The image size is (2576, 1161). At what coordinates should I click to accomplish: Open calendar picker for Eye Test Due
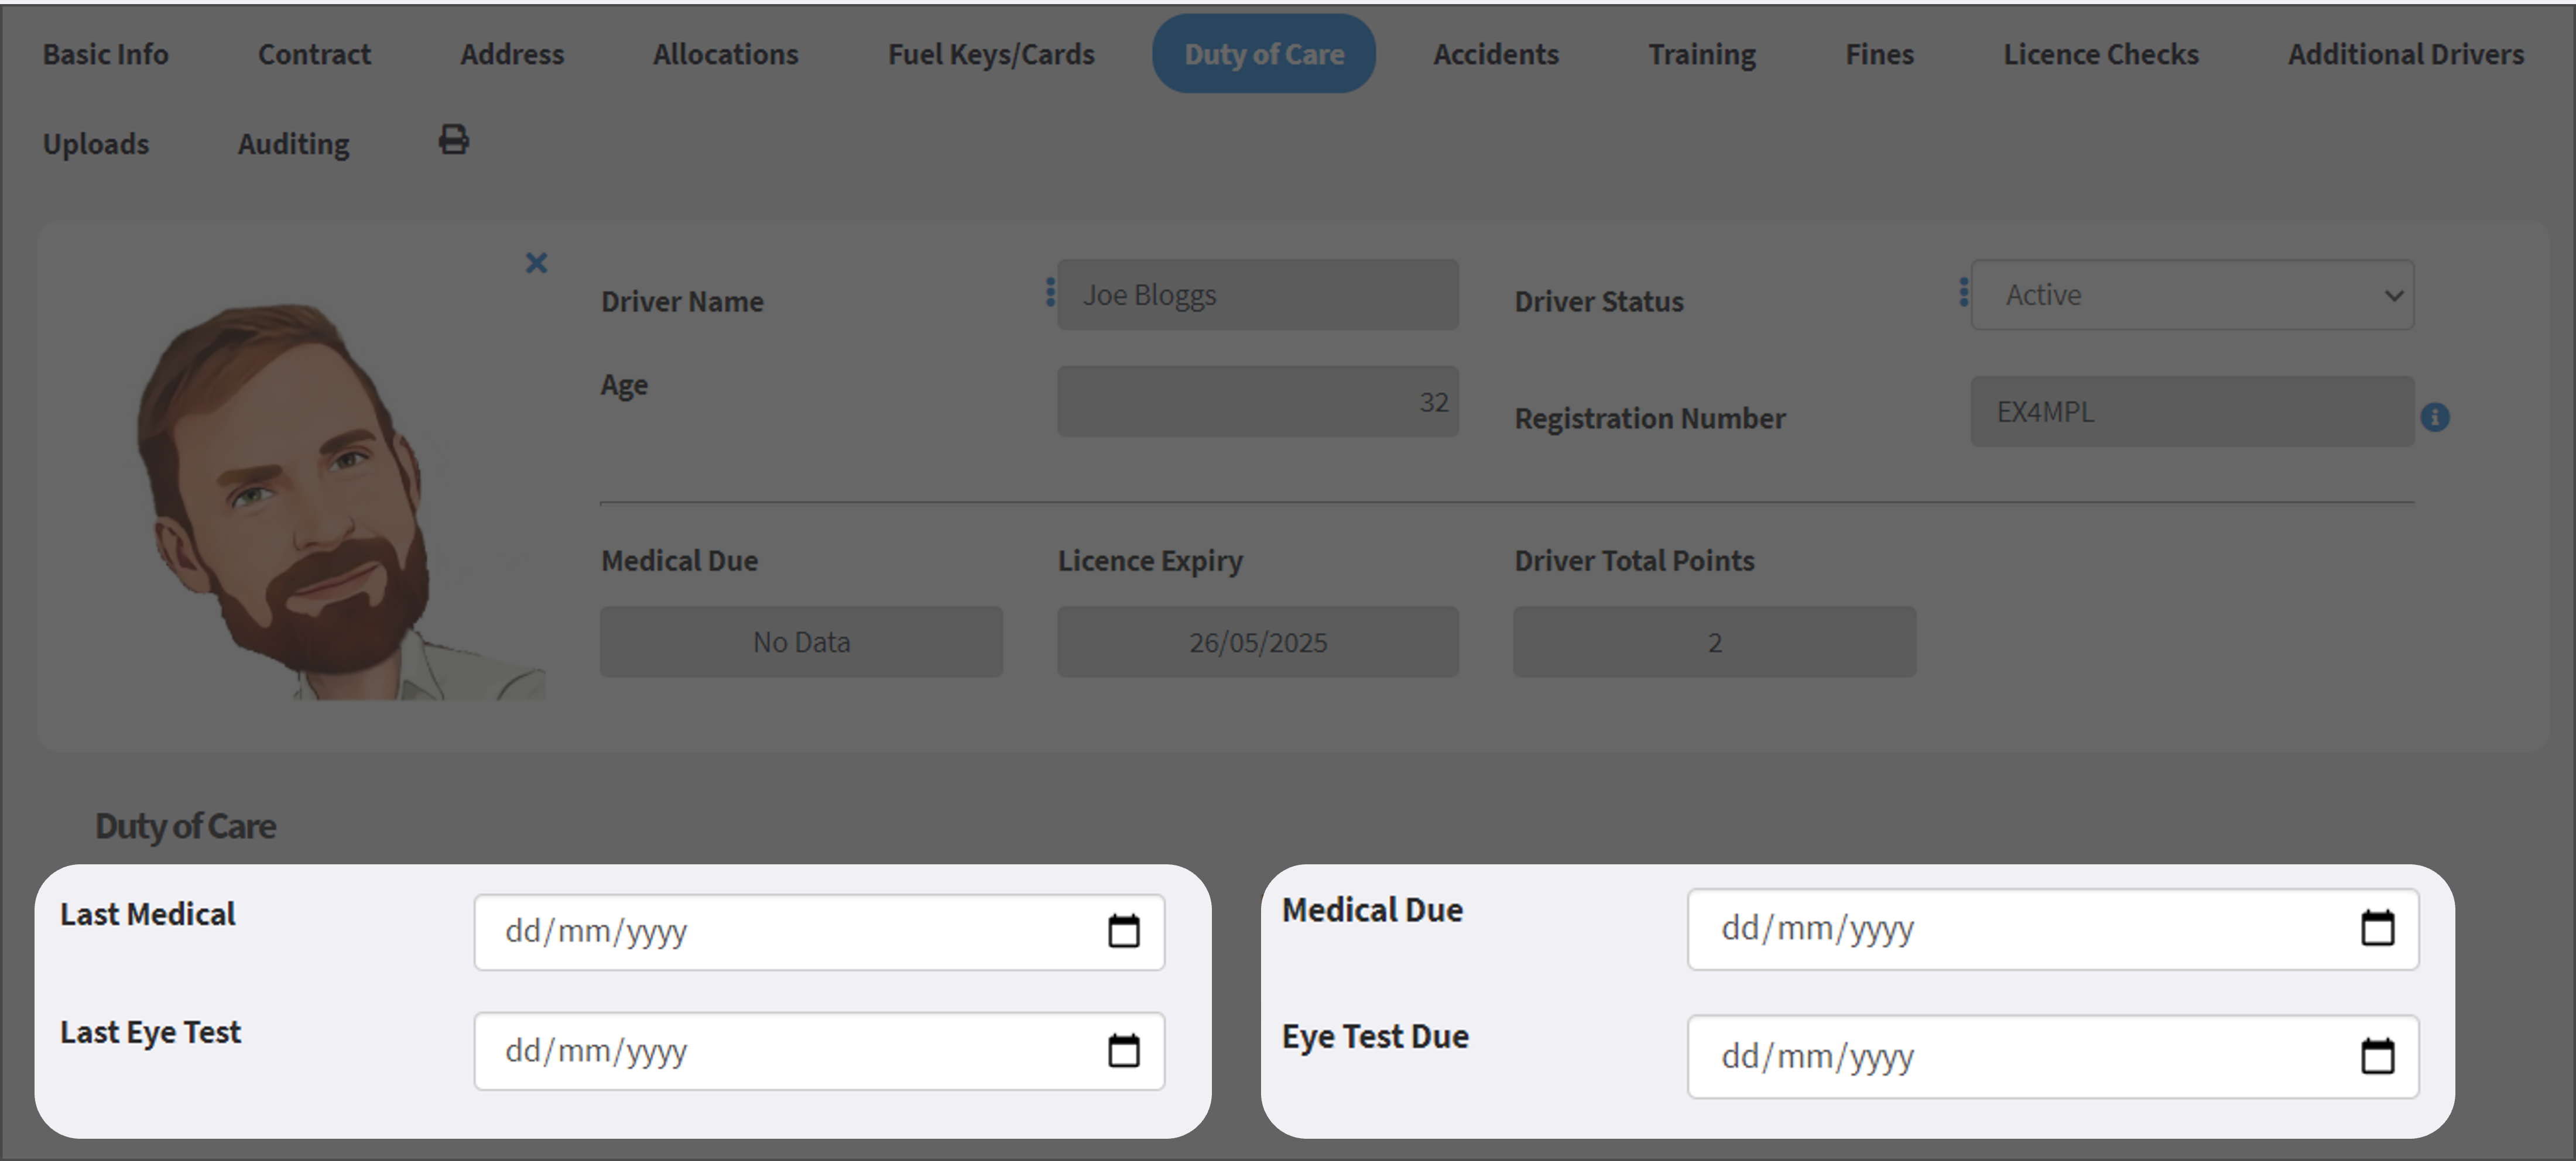point(2377,1056)
